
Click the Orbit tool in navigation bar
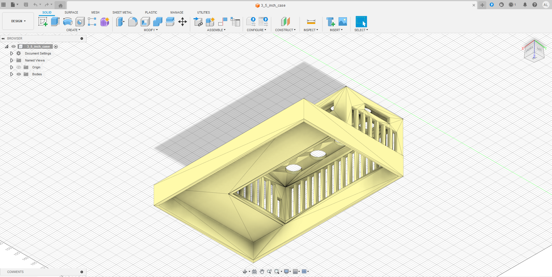(245, 272)
